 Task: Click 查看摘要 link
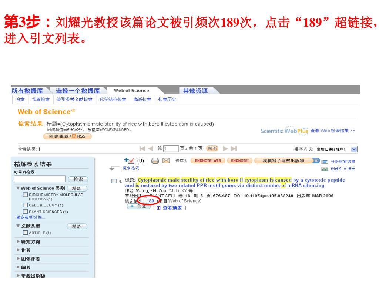click(x=172, y=208)
